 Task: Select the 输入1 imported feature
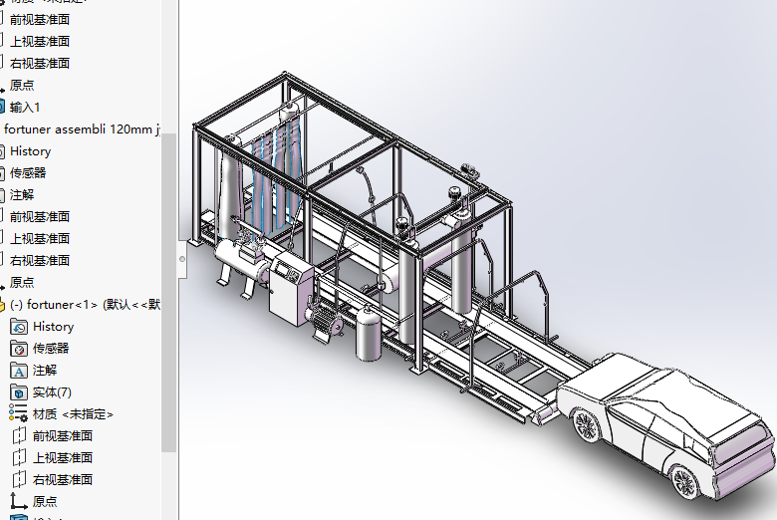tap(25, 108)
